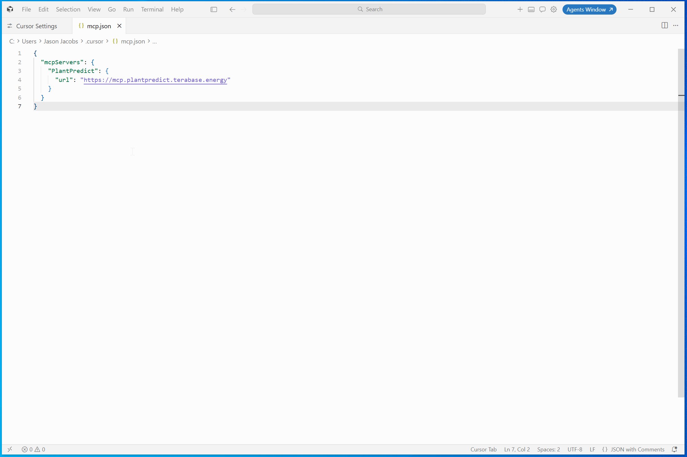Click the closing brace on line 7
The width and height of the screenshot is (687, 457).
(35, 106)
